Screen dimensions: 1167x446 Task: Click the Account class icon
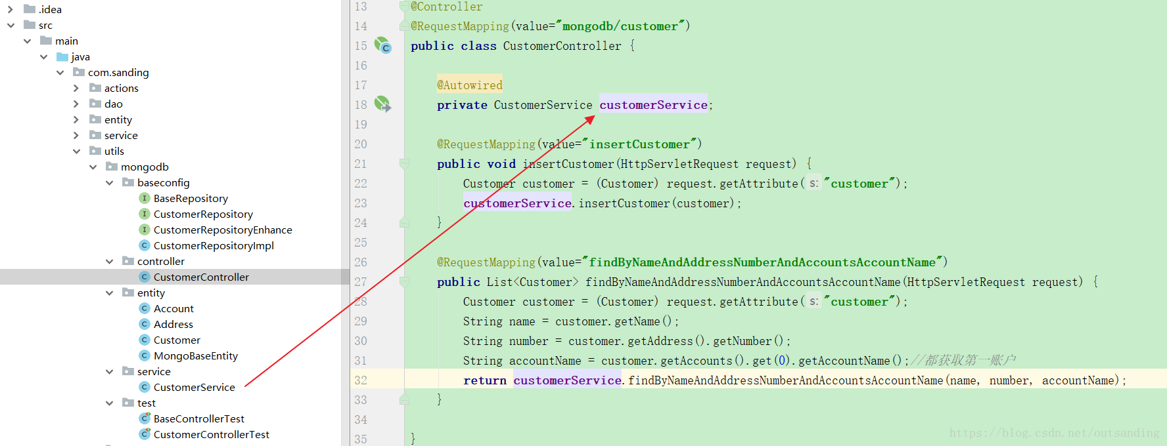click(145, 308)
